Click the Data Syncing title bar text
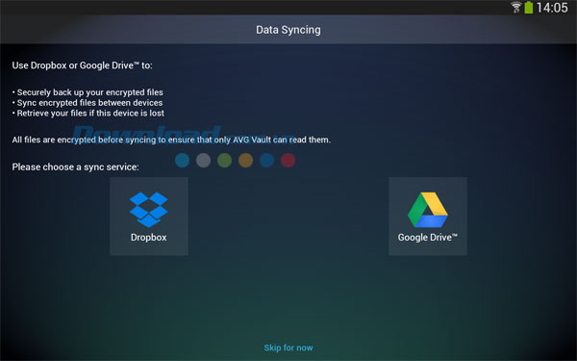Viewport: 577px width, 361px height. pos(288,30)
